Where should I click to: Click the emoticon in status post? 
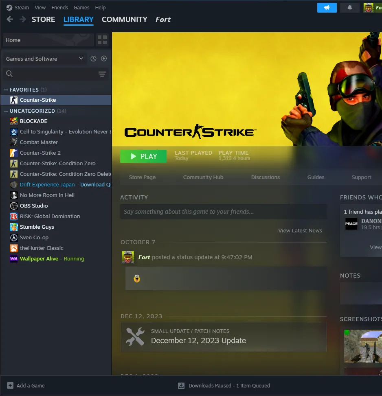[x=137, y=278]
